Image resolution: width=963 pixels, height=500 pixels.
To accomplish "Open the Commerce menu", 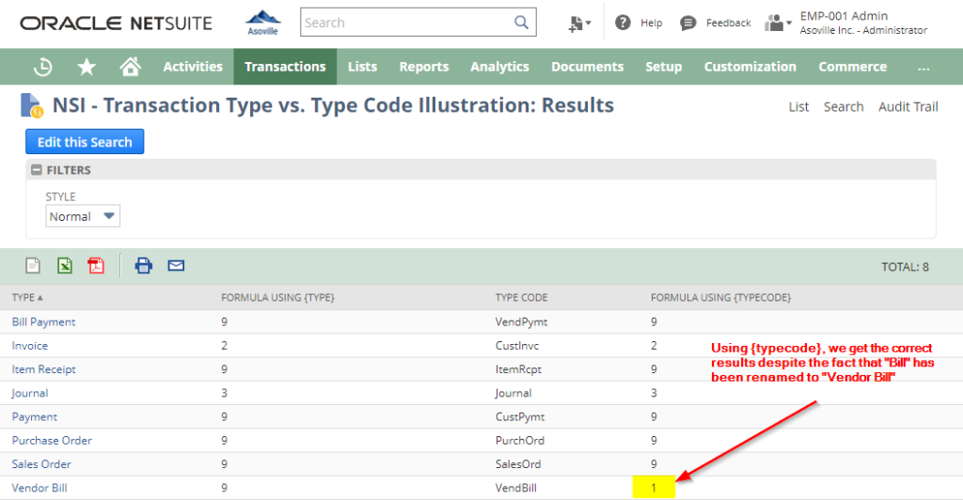I will [852, 66].
